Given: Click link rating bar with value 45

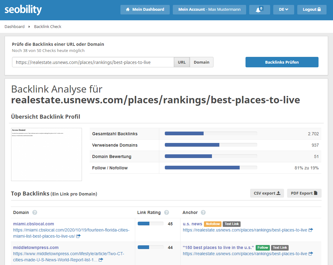Looking at the screenshot, I should click(x=151, y=224).
